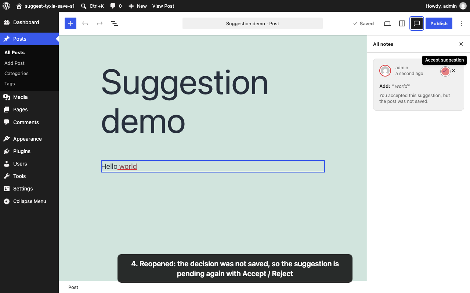Open the Posts menu in the sidebar
This screenshot has width=470, height=293.
coord(29,39)
